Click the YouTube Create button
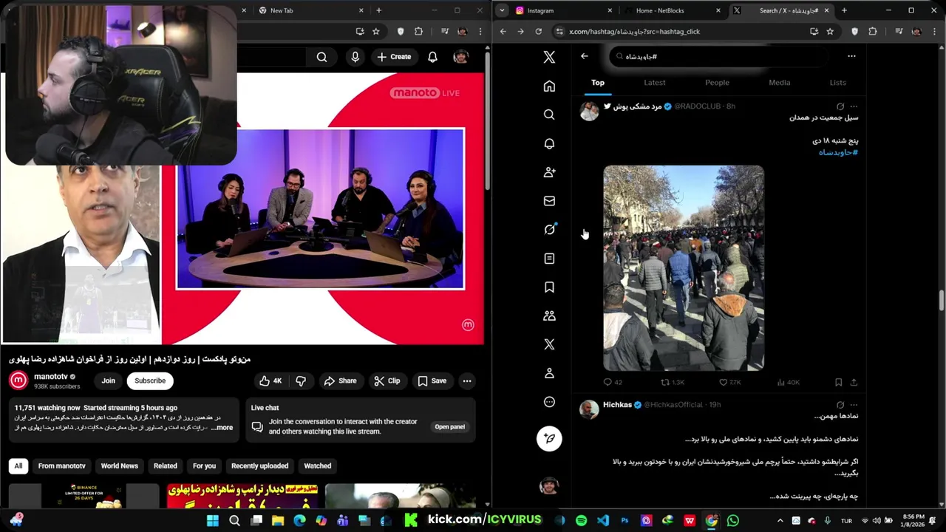Viewport: 946px width, 532px height. point(394,57)
